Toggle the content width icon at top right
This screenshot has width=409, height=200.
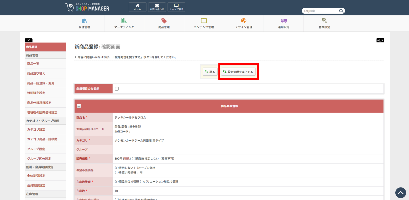pyautogui.click(x=380, y=40)
